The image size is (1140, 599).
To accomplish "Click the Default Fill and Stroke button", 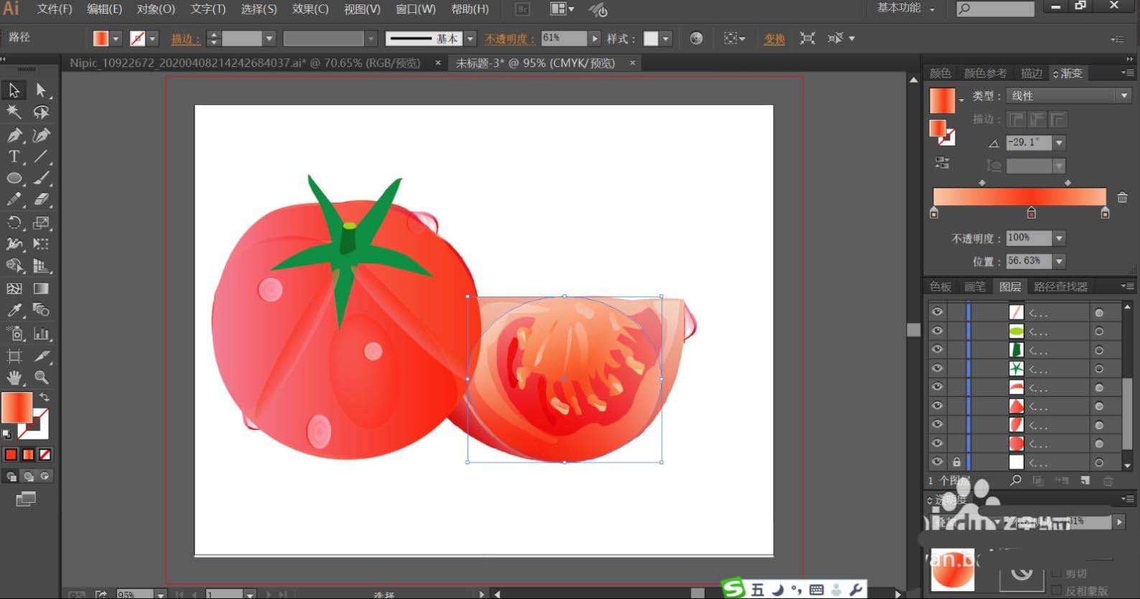I will 7,434.
